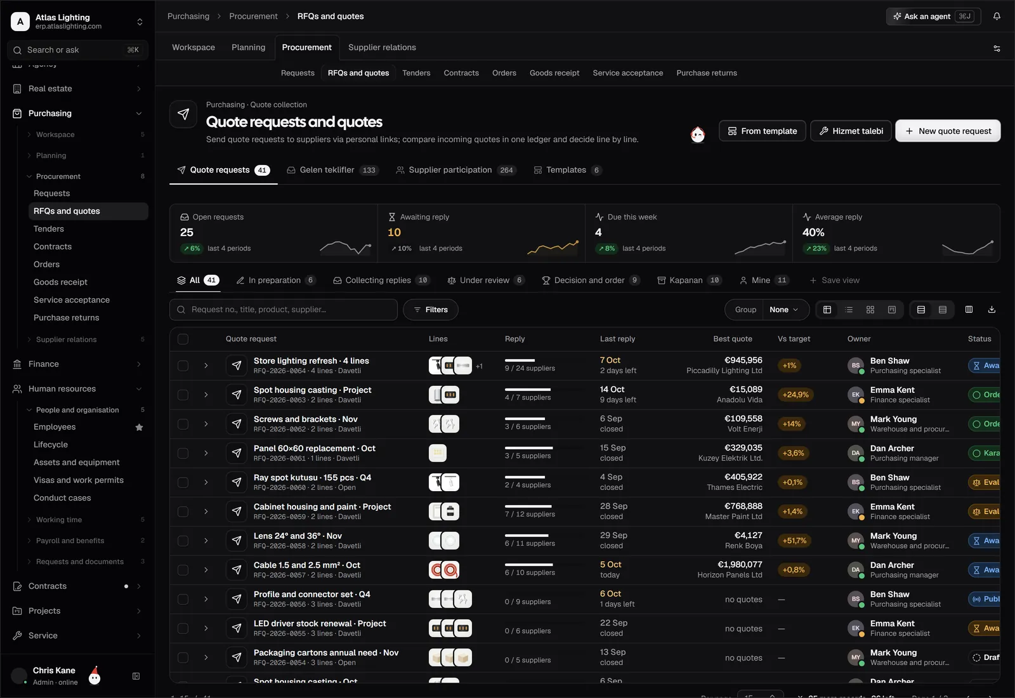Check the select-all header checkbox
The image size is (1015, 698).
click(x=183, y=339)
